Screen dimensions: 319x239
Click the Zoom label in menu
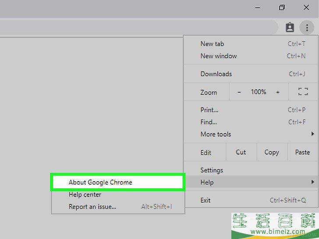pyautogui.click(x=209, y=92)
